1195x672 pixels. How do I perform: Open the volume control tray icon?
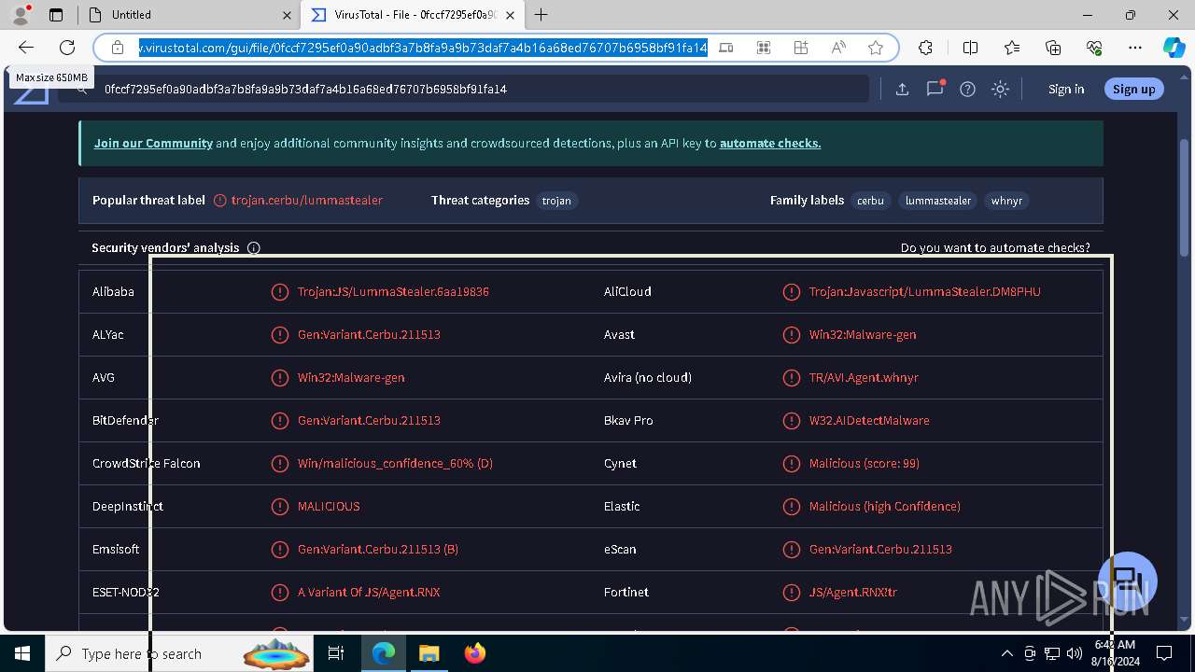pos(1075,653)
